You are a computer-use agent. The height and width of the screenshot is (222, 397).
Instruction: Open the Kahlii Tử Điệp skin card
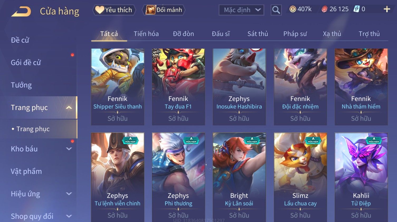point(361,177)
